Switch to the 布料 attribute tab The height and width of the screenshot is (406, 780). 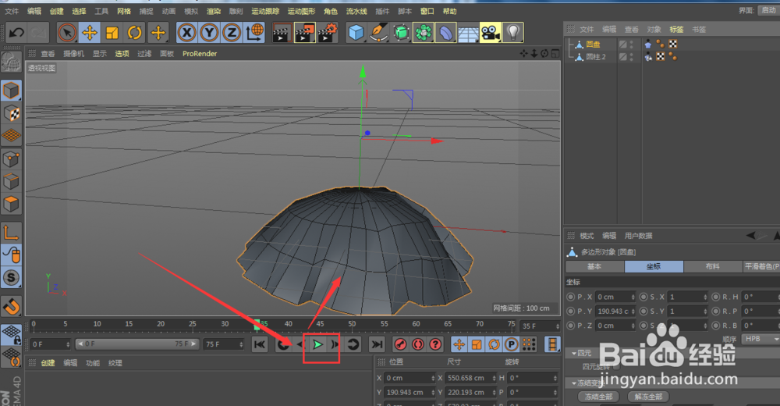(713, 266)
